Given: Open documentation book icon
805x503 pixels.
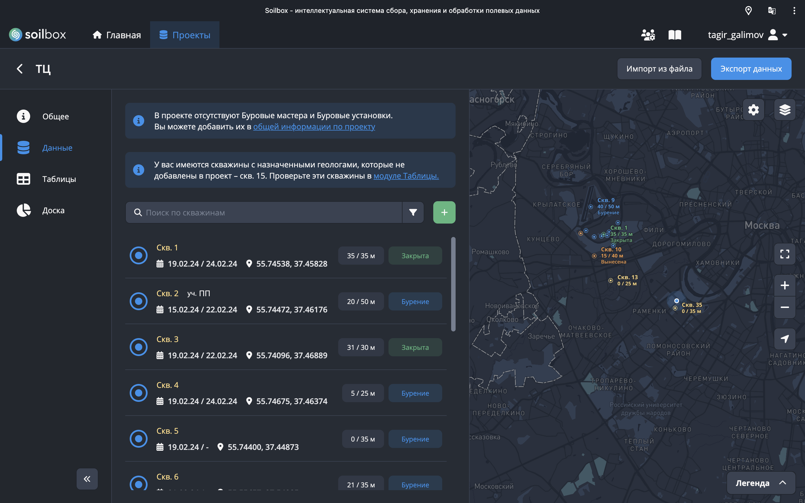Looking at the screenshot, I should click(x=674, y=35).
